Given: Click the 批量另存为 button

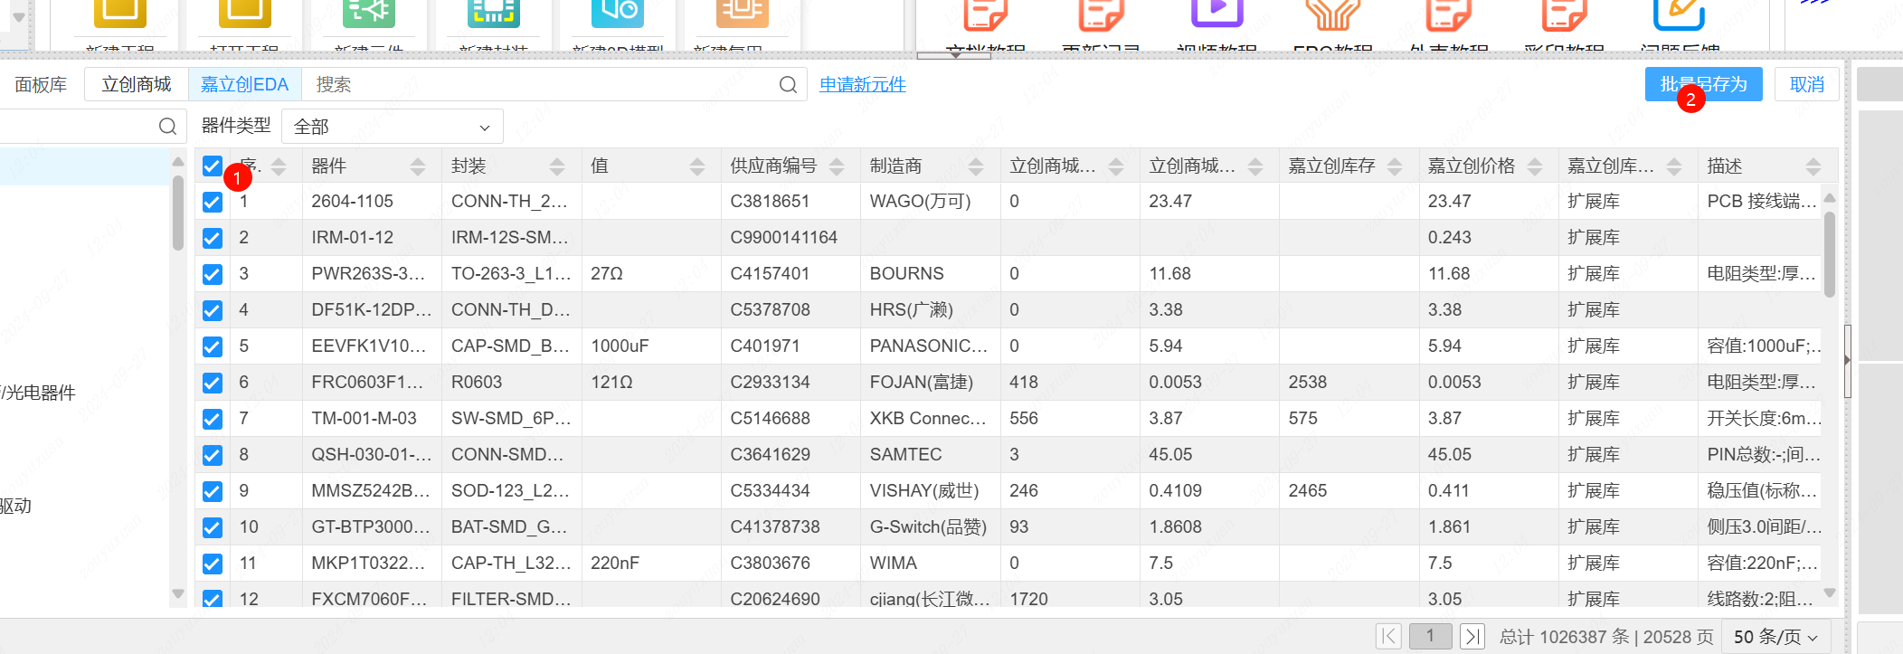Looking at the screenshot, I should (1703, 84).
